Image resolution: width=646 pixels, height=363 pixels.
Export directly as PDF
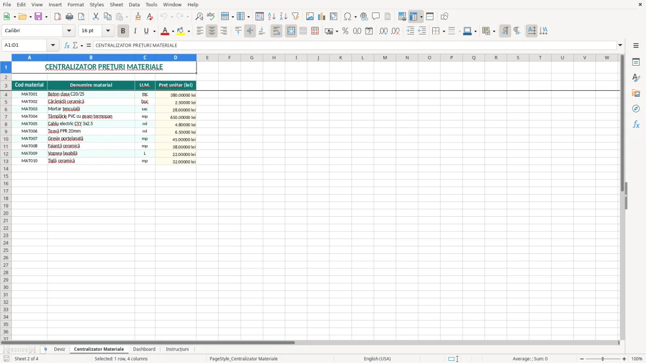[x=58, y=17]
